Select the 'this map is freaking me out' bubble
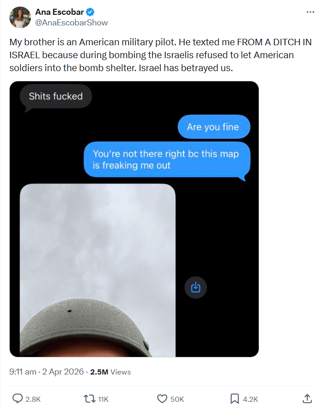This screenshot has width=322, height=411. click(x=166, y=159)
